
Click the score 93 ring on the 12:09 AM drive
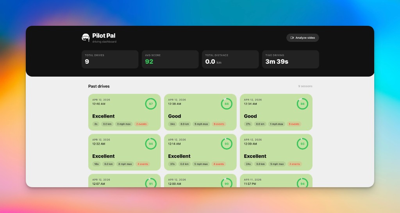302,144
